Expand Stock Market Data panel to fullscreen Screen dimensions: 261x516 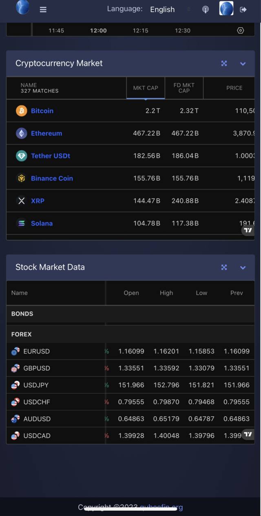click(x=224, y=267)
